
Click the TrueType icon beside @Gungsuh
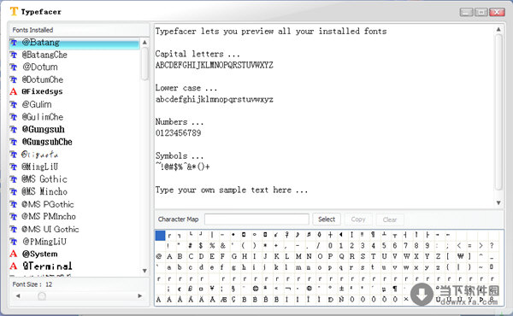click(x=14, y=130)
